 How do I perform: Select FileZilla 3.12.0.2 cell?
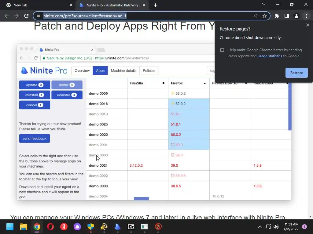coord(148,165)
